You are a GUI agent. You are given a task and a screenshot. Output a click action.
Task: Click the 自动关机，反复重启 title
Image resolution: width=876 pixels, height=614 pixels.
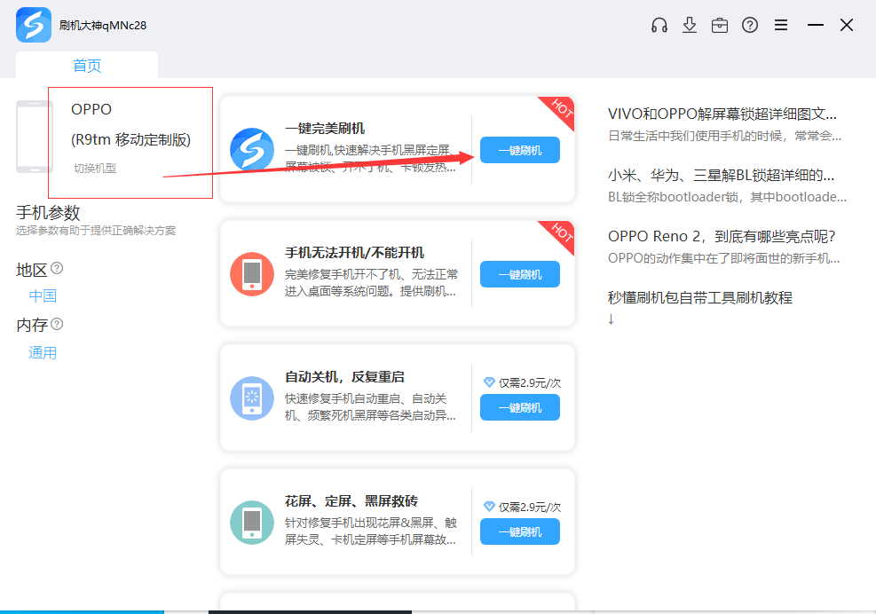(344, 376)
